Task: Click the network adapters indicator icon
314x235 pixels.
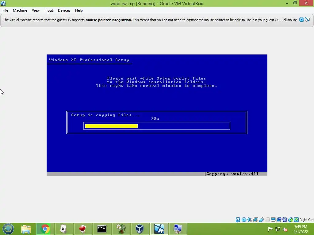Action: [x=255, y=220]
